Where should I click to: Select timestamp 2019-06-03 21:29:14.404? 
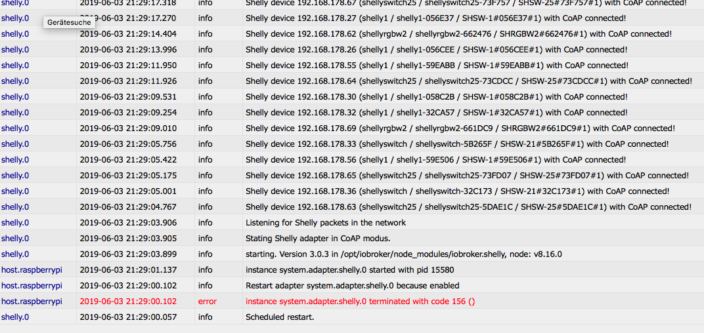tap(129, 33)
